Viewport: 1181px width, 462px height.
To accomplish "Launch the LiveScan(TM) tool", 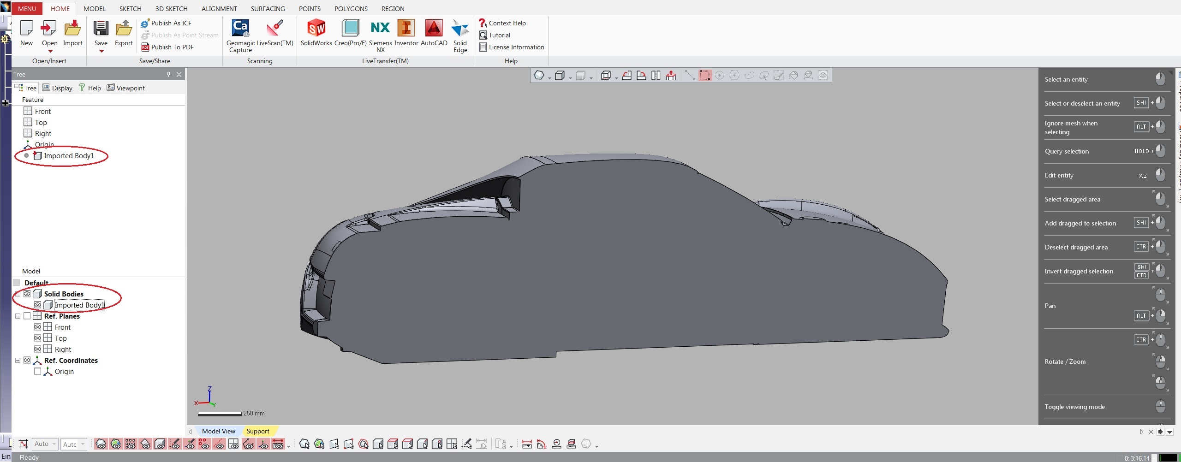I will tap(275, 29).
